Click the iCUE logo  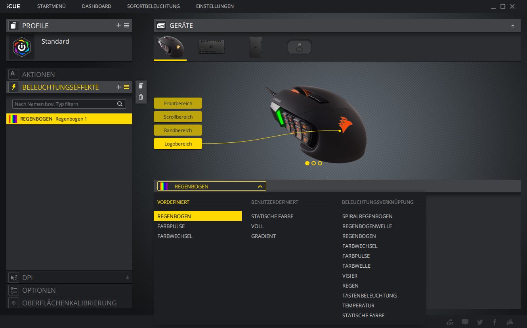coord(13,6)
